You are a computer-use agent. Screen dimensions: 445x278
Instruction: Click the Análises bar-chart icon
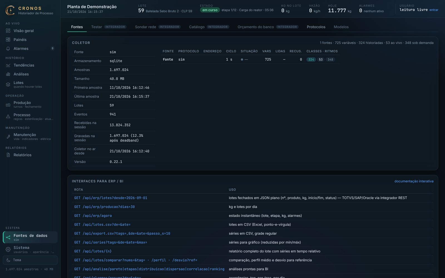(x=8, y=74)
